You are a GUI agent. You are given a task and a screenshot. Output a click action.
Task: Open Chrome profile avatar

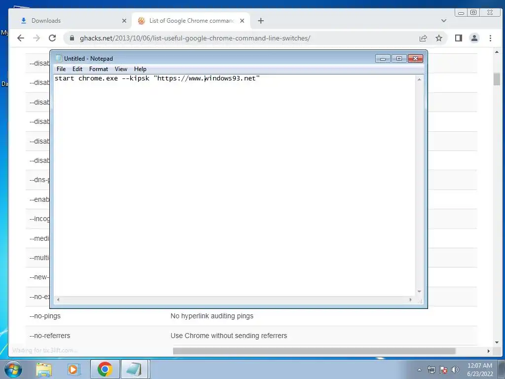click(x=474, y=38)
